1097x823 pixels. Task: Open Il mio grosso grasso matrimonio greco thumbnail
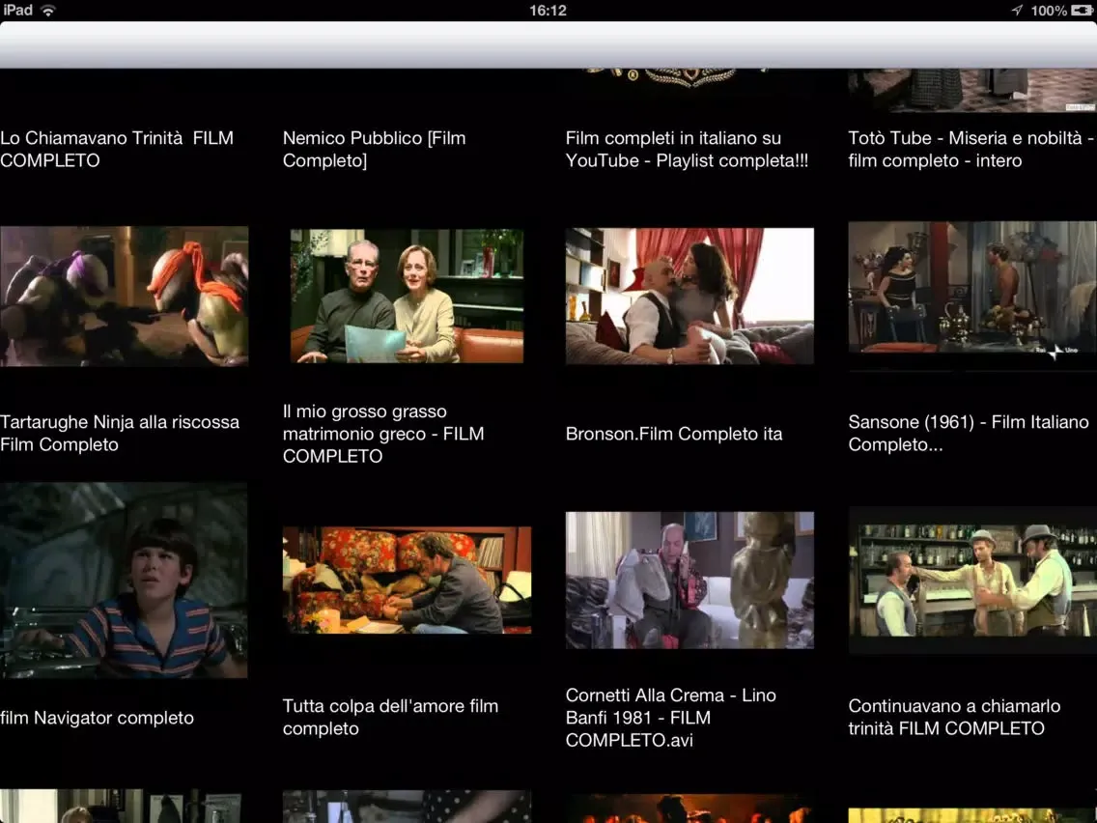[407, 296]
